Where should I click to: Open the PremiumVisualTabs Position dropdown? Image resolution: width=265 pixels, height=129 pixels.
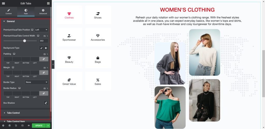point(41,30)
